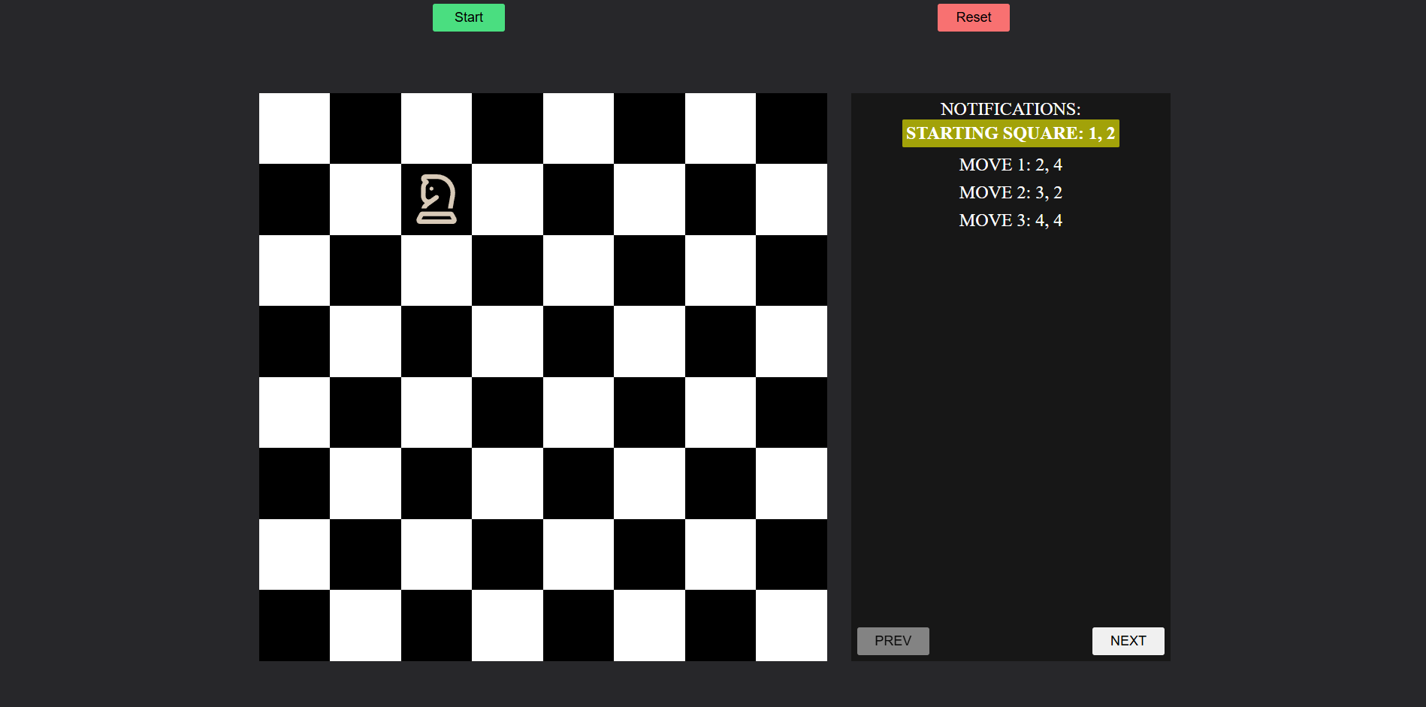The image size is (1426, 707).
Task: Select the MOVE 3: 4, 4 entry
Action: pos(1010,220)
